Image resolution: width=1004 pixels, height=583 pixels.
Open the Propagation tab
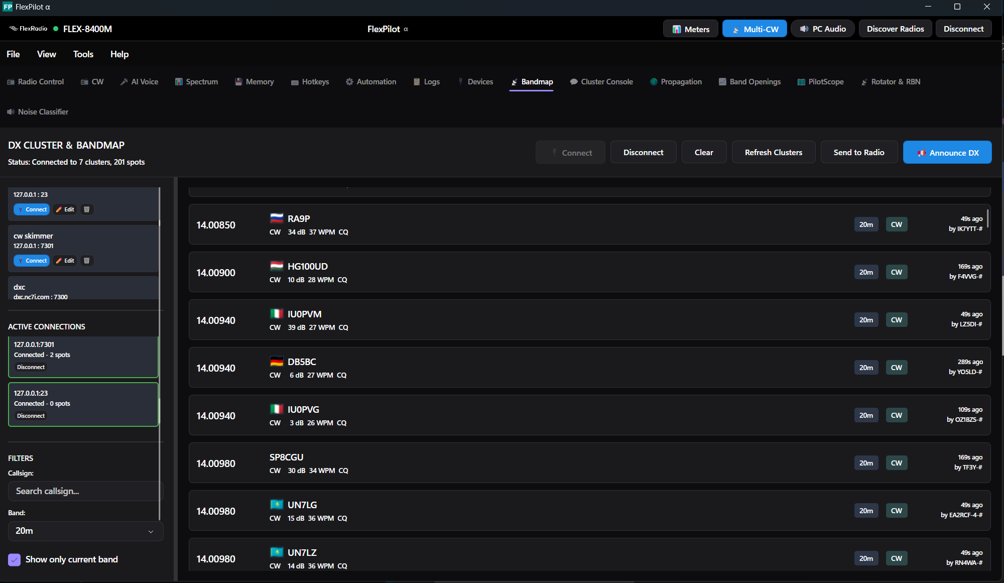tap(676, 82)
